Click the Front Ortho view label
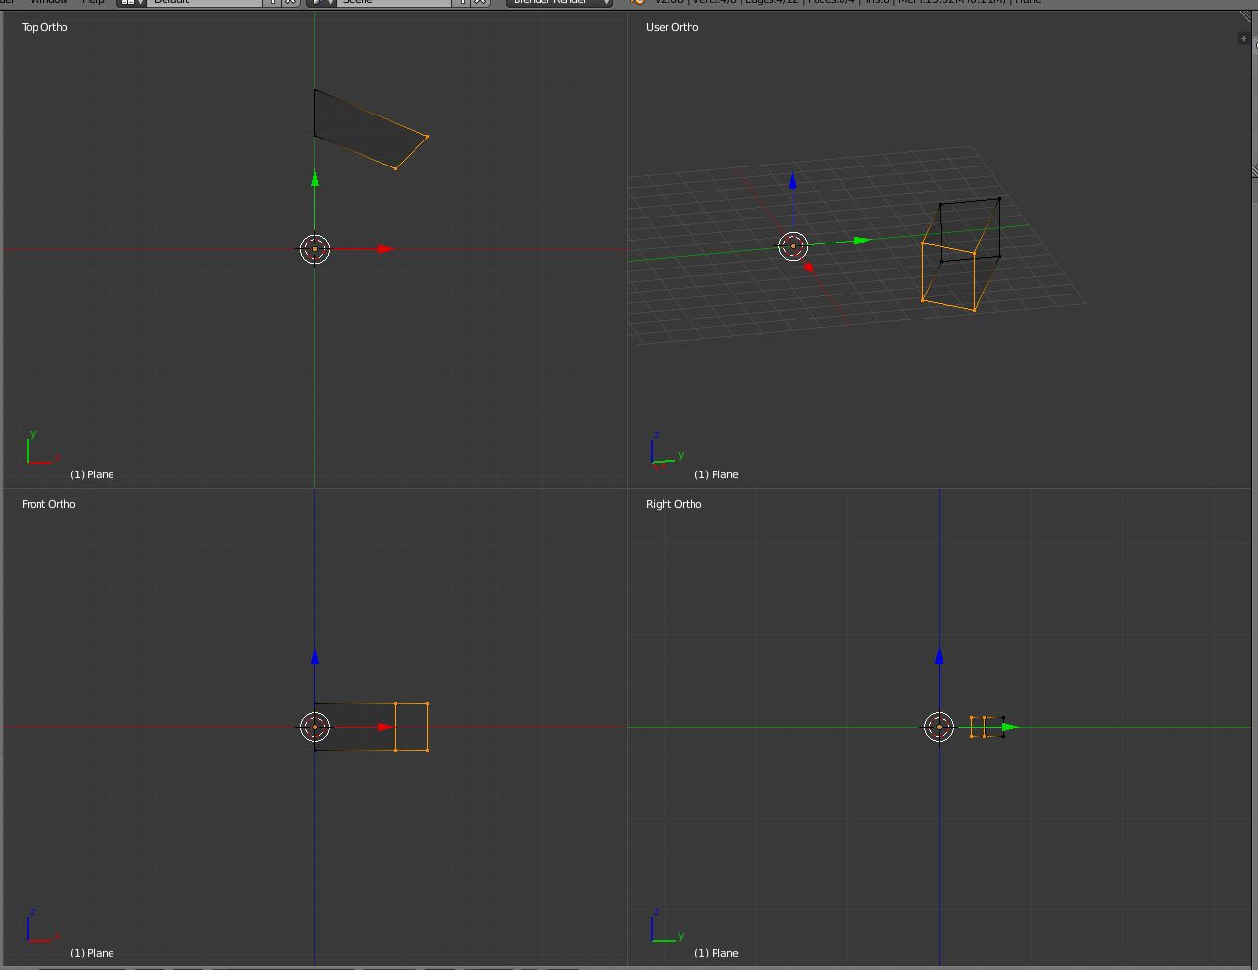 [x=48, y=504]
